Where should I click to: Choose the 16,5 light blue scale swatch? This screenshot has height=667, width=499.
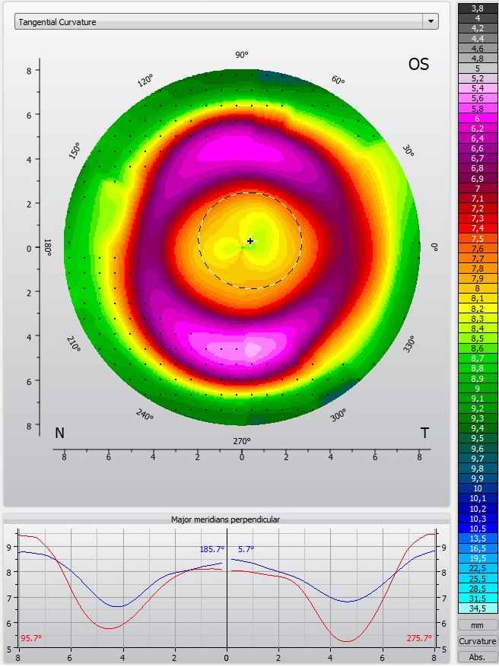(x=477, y=548)
